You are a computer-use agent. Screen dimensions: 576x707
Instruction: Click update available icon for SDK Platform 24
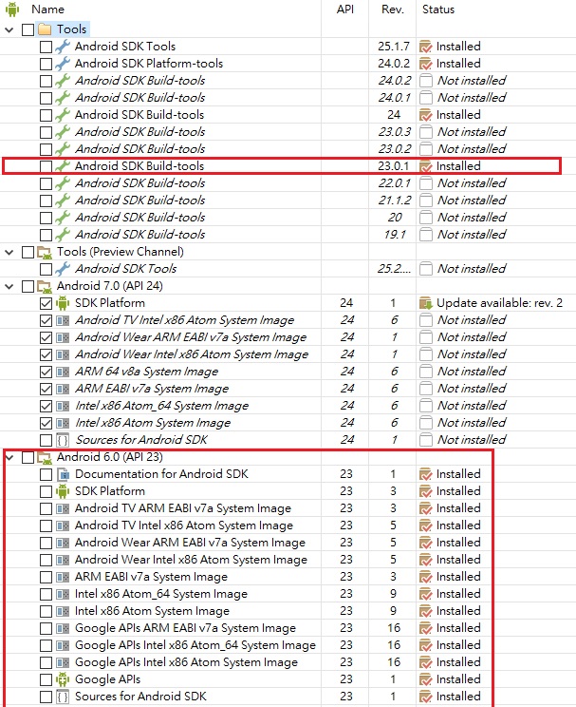425,303
